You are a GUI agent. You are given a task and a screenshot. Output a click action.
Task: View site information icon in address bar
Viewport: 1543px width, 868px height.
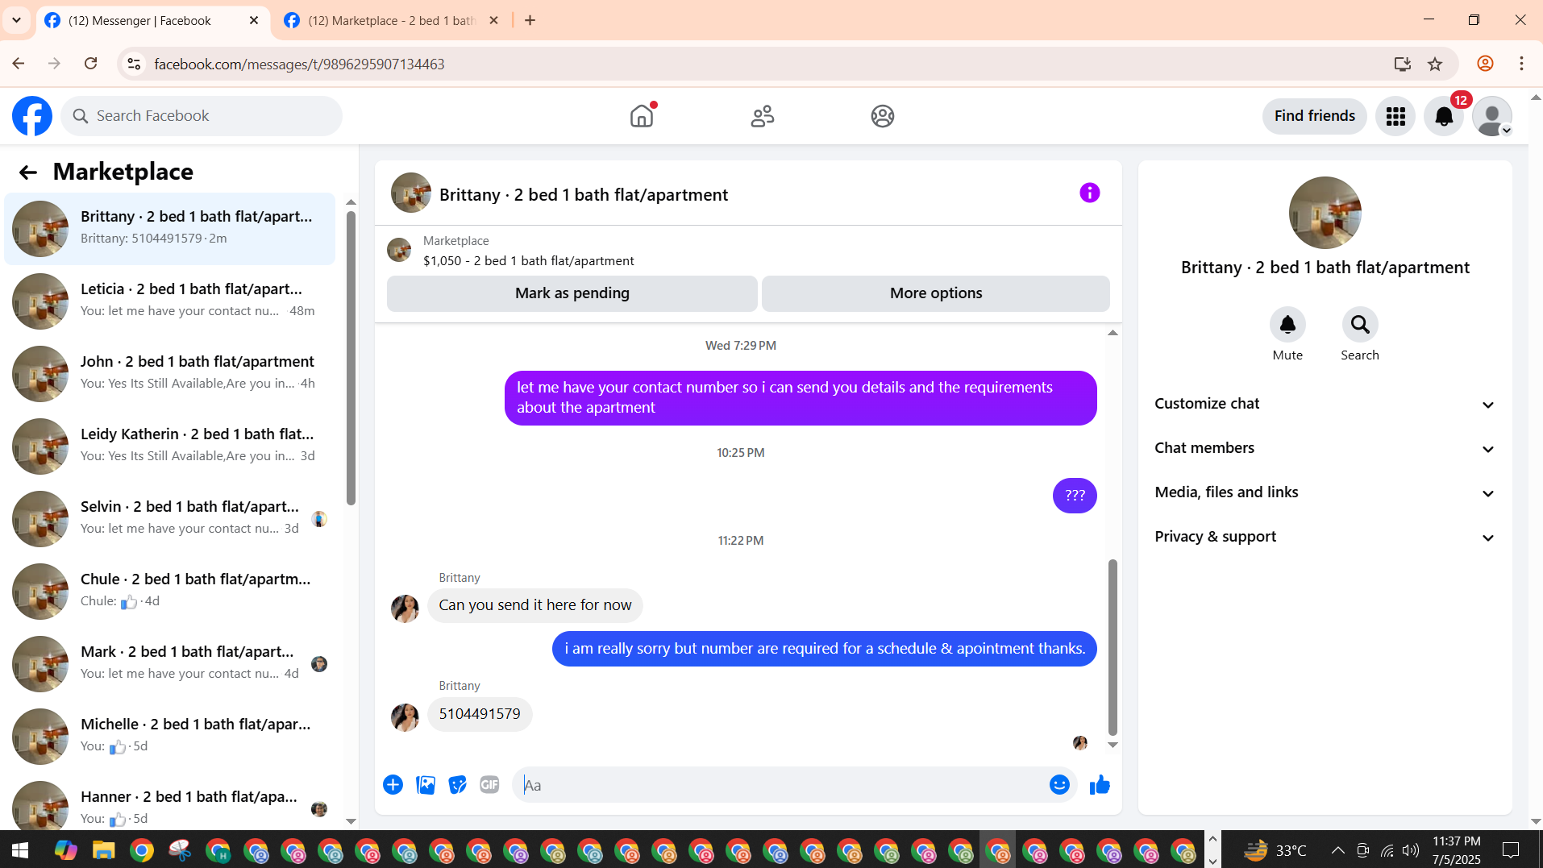pyautogui.click(x=134, y=64)
